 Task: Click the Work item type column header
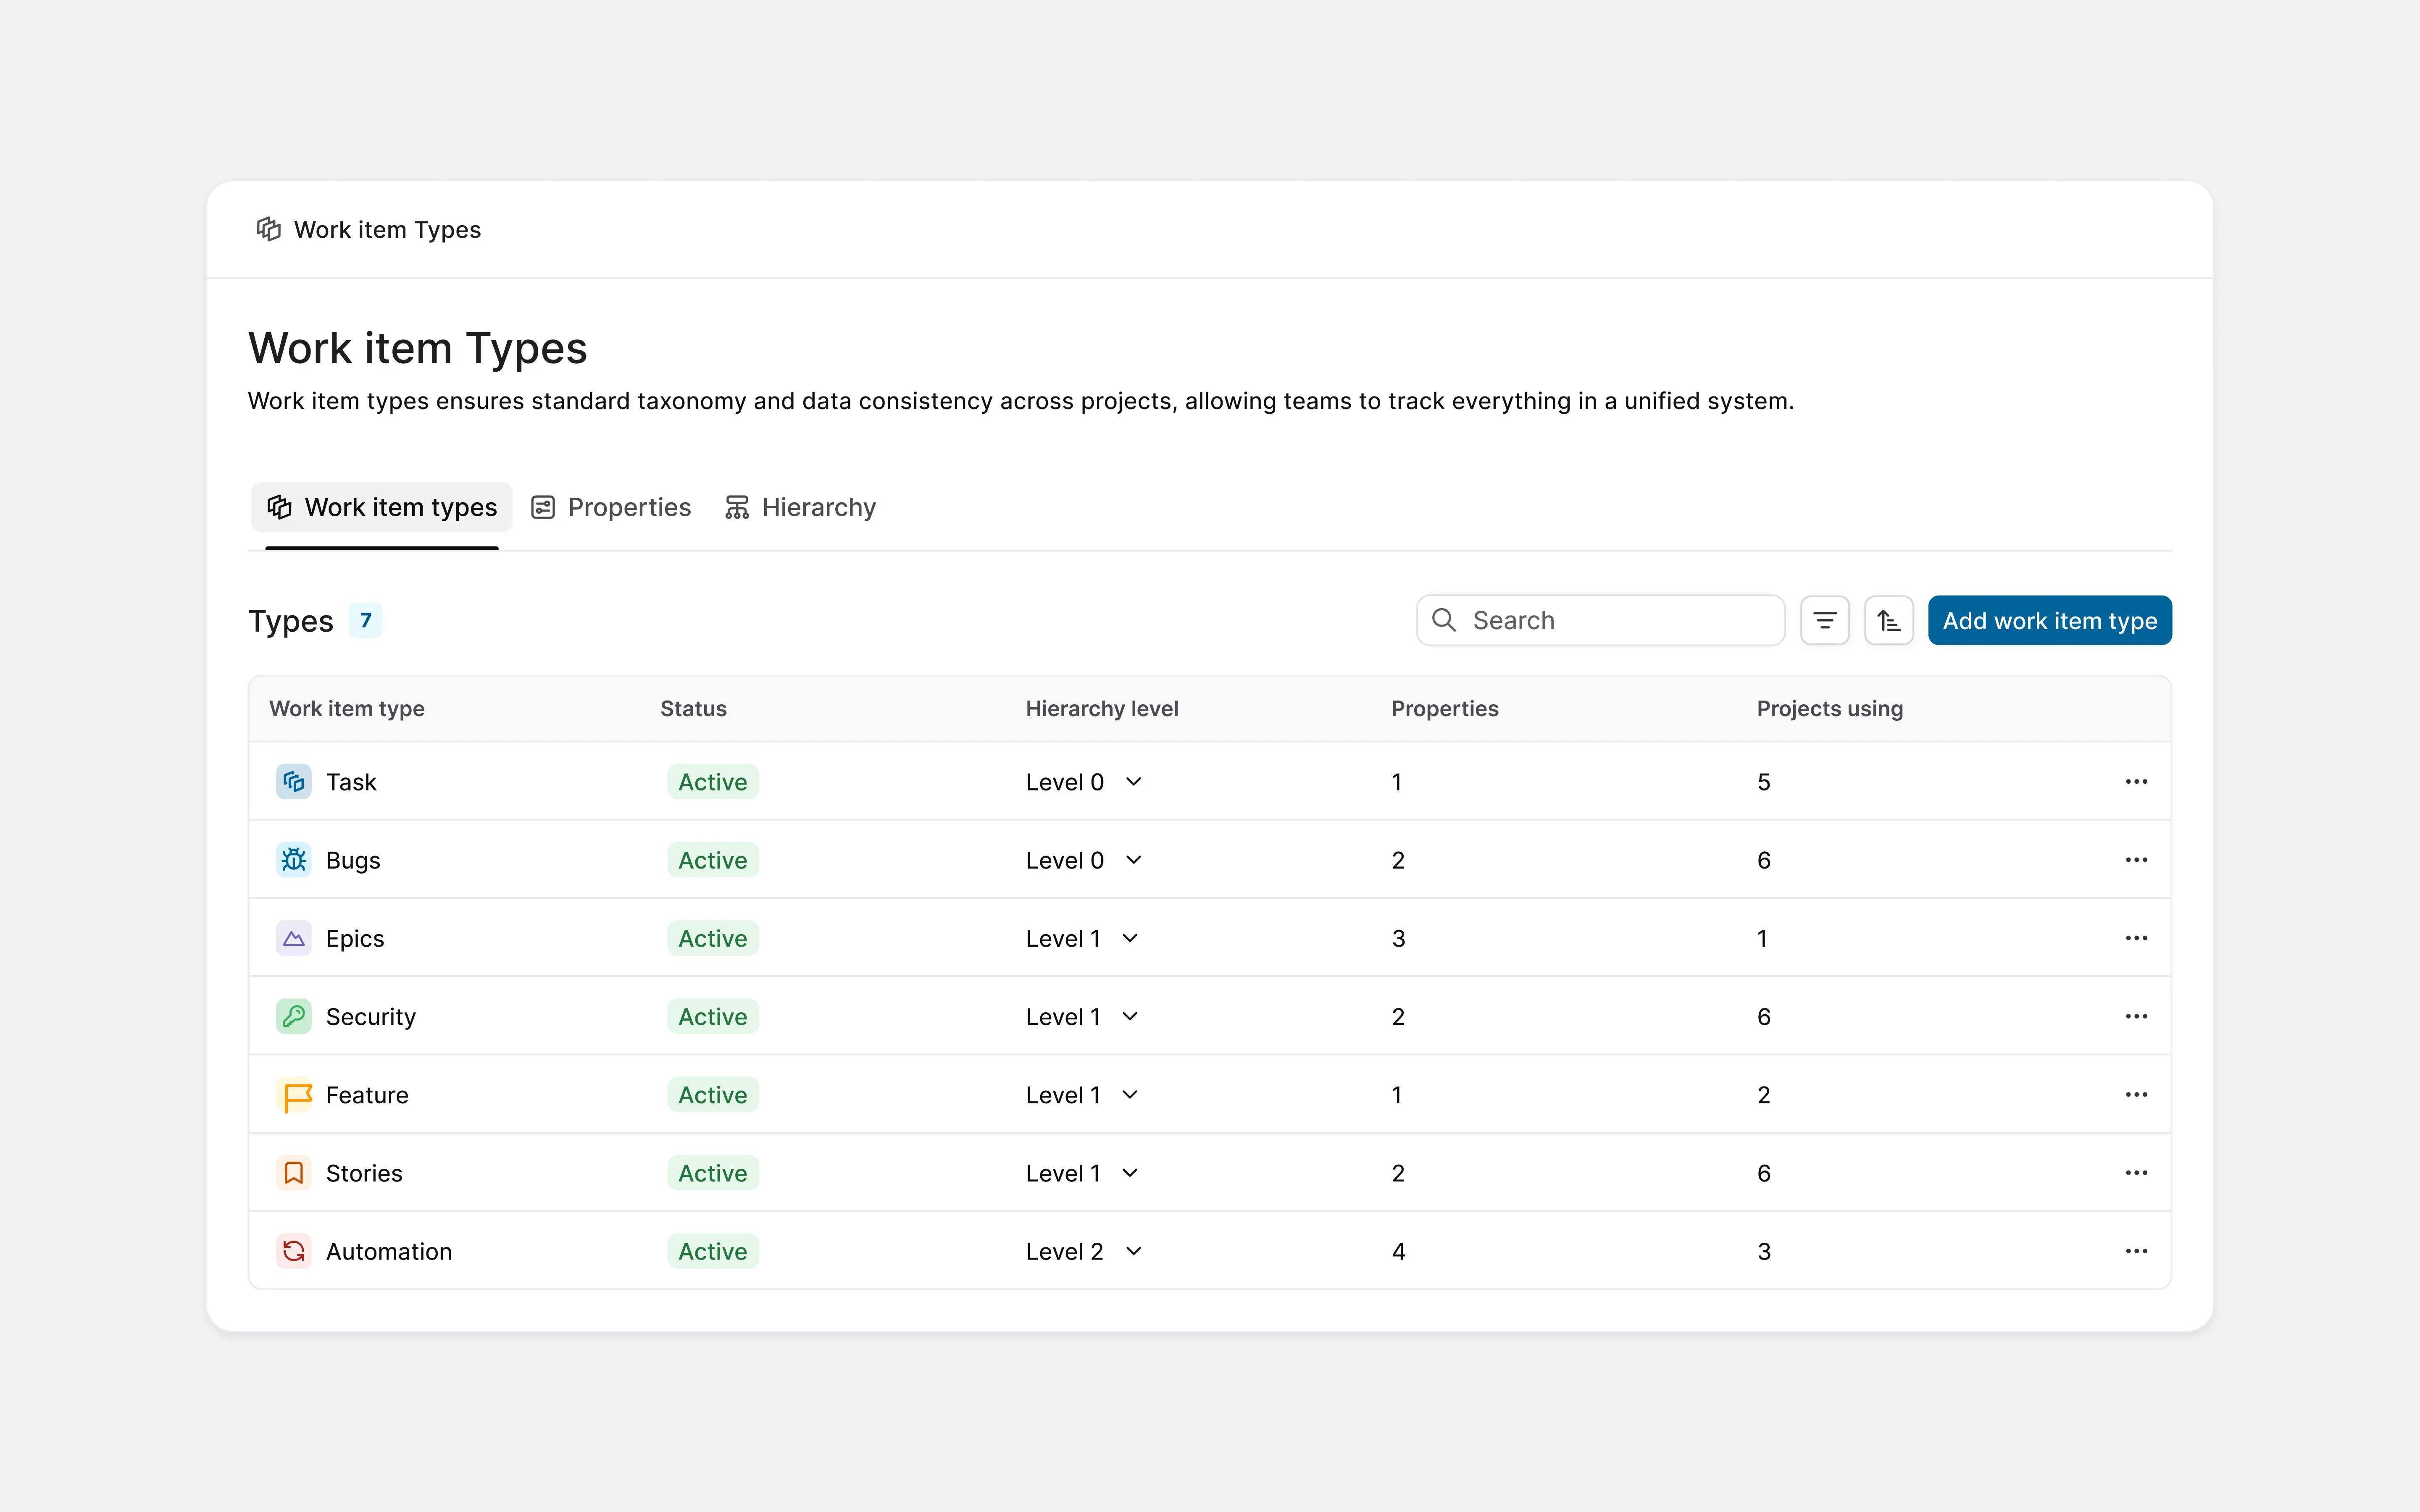click(x=347, y=709)
